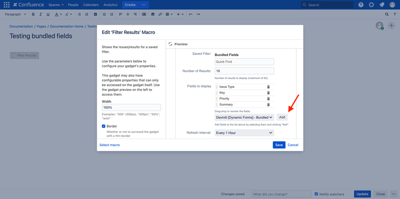
Task: Open the administration gear menu
Action: pos(372,4)
